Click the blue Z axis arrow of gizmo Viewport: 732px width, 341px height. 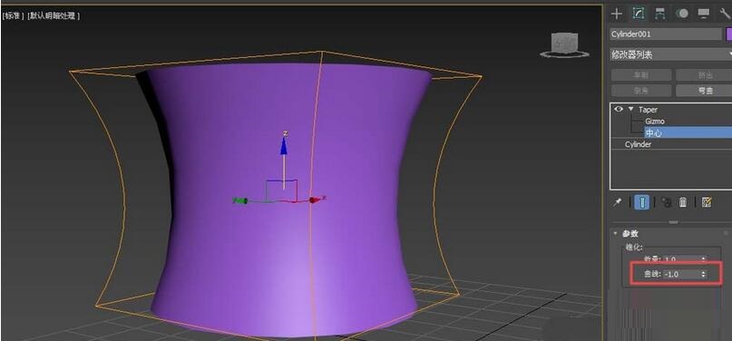(x=283, y=145)
